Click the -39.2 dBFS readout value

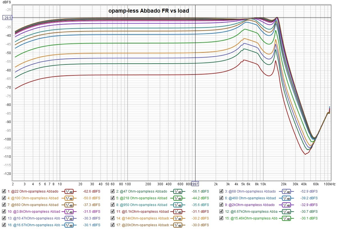[309, 198]
